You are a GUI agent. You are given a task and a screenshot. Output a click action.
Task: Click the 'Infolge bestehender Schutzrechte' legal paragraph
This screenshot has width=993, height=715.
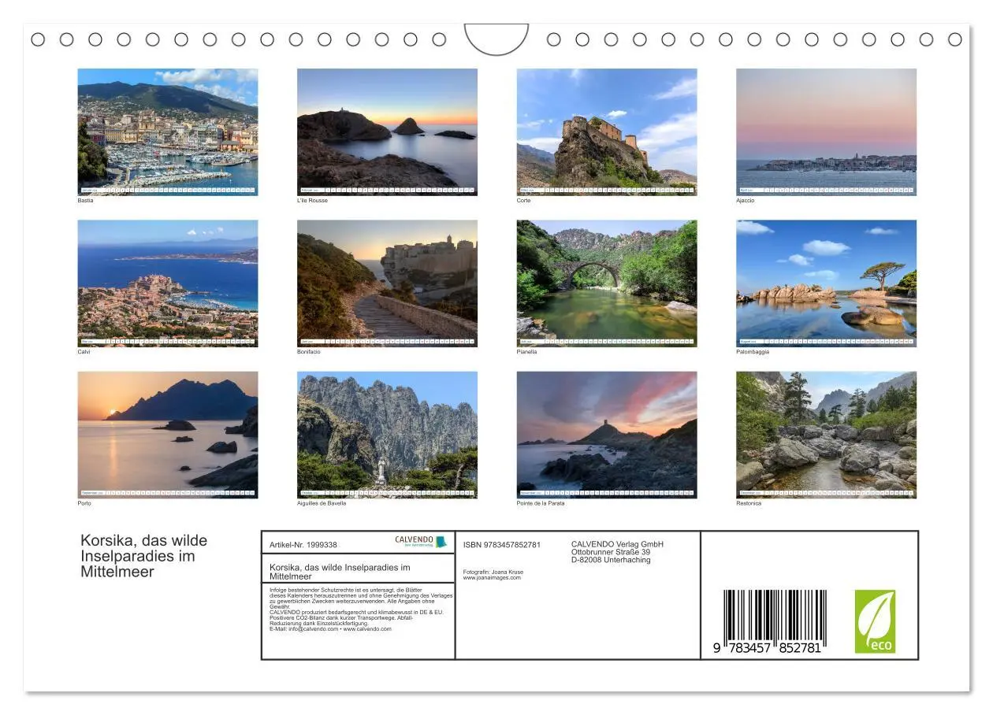[361, 609]
